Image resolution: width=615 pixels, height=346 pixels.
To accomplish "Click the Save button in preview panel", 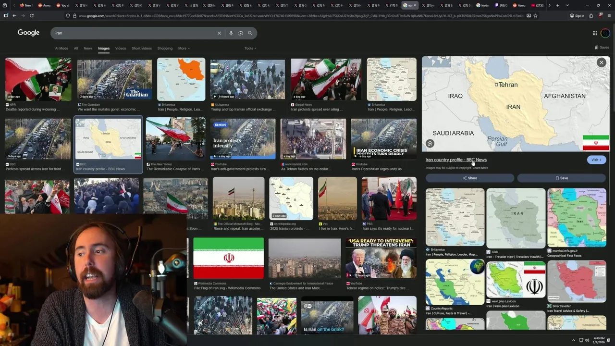I will click(561, 178).
